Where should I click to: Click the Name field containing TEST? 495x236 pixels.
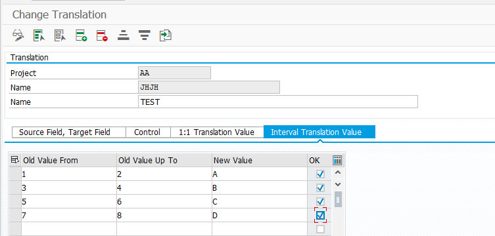278,102
